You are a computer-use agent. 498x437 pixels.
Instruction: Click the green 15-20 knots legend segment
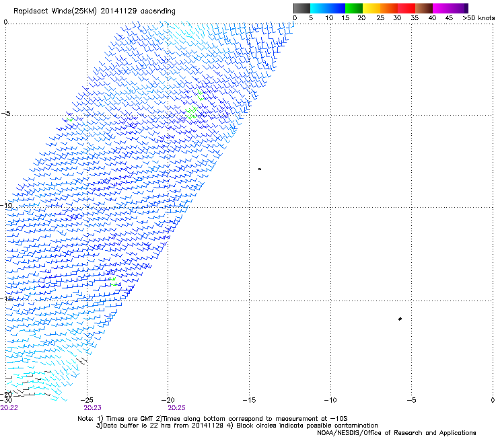354,8
